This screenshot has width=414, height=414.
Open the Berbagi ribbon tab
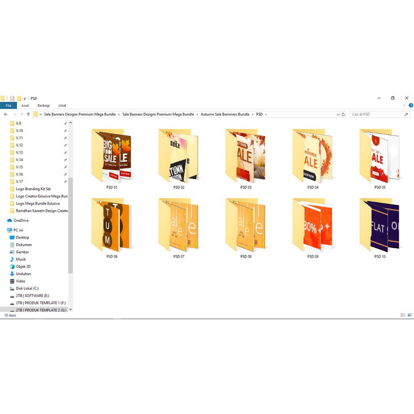43,106
